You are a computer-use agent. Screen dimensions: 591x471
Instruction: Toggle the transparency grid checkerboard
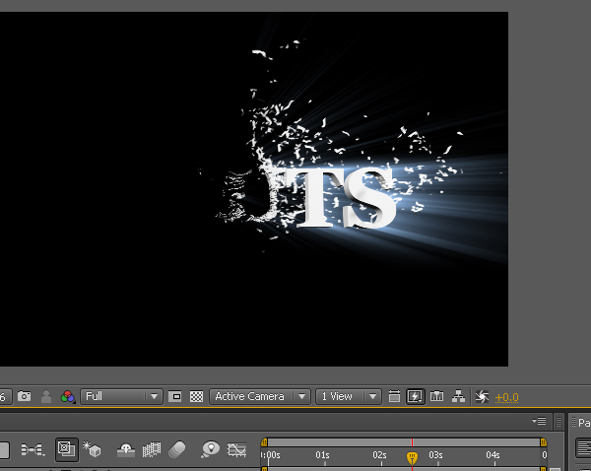point(196,396)
